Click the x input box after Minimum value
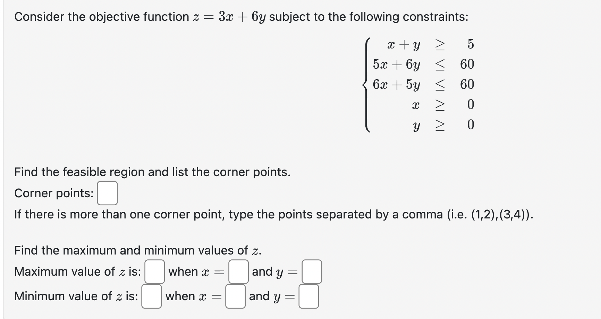This screenshot has height=319, width=601. point(236,296)
